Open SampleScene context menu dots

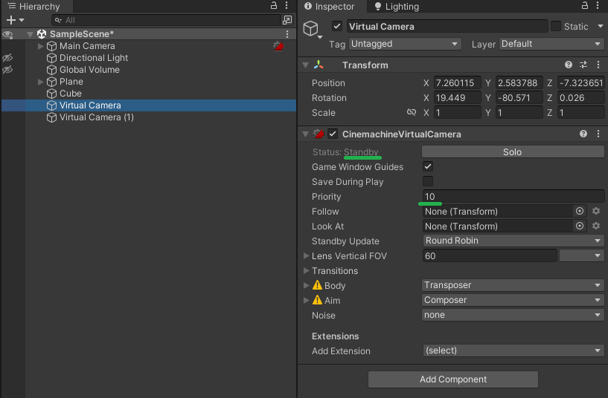coord(287,34)
